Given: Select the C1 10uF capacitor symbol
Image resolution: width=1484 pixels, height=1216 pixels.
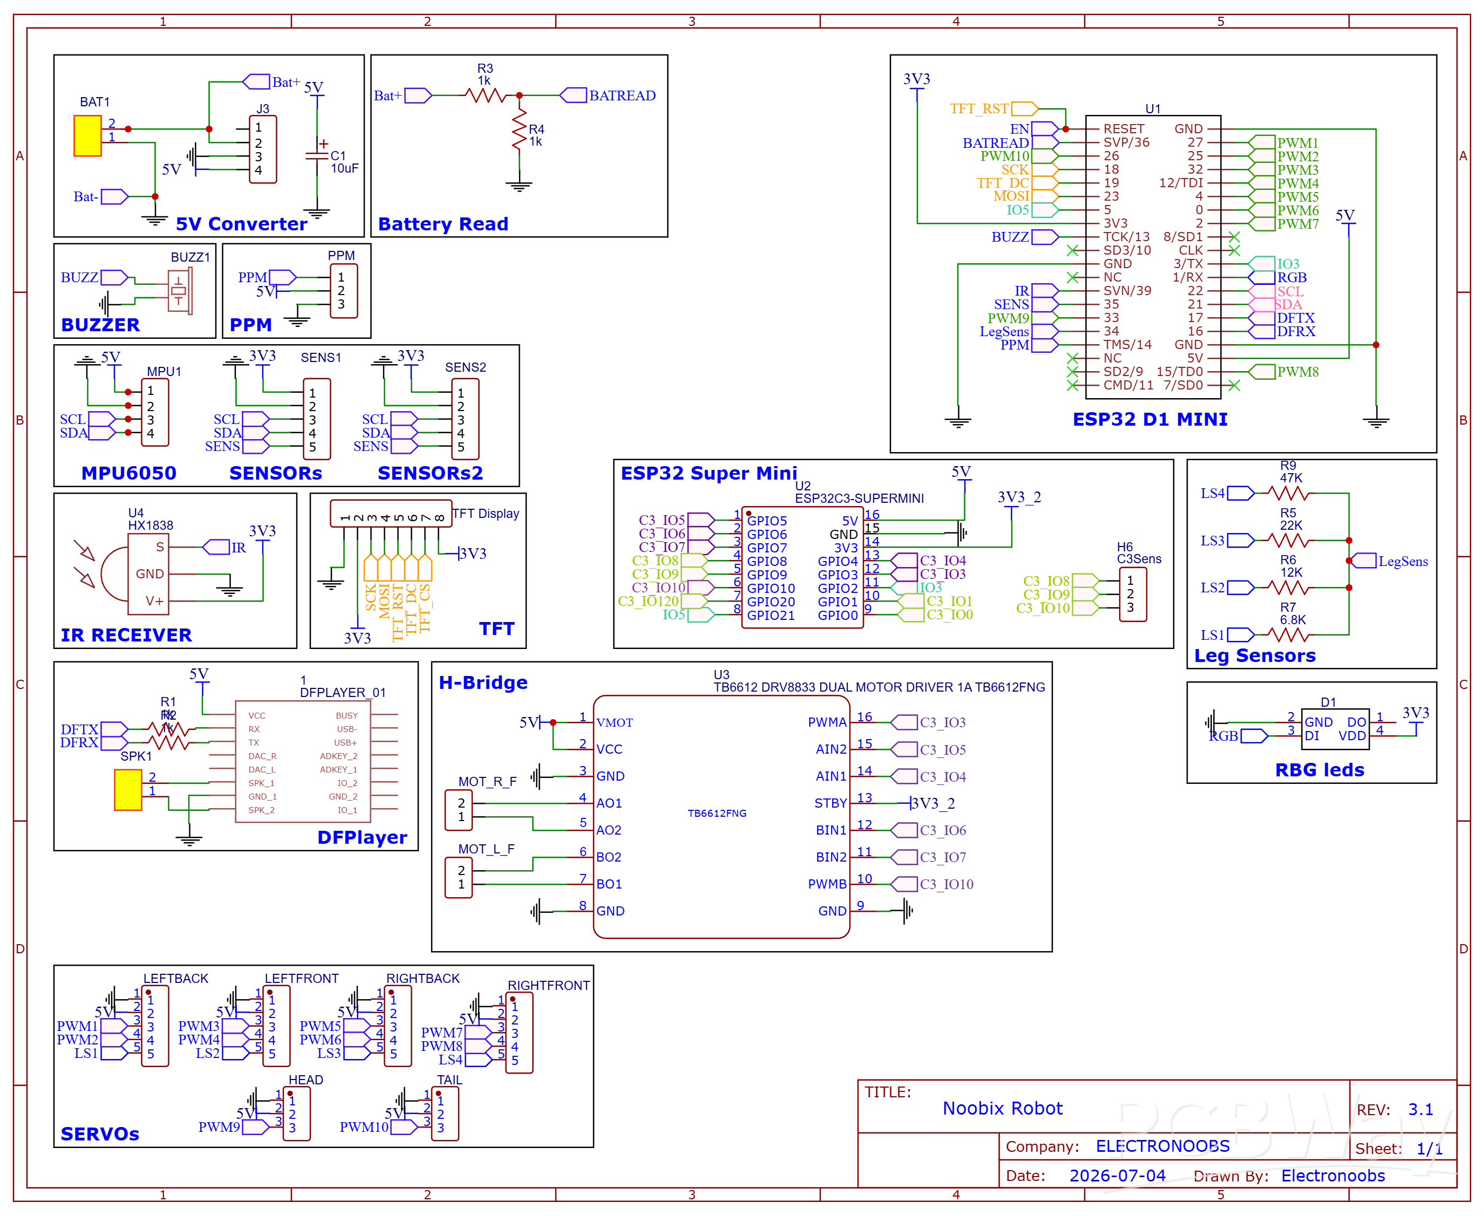Looking at the screenshot, I should 317,156.
